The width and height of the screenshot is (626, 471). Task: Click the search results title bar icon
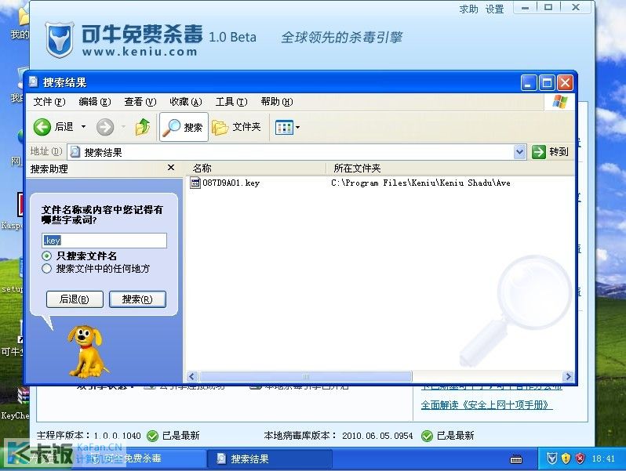pyautogui.click(x=34, y=82)
